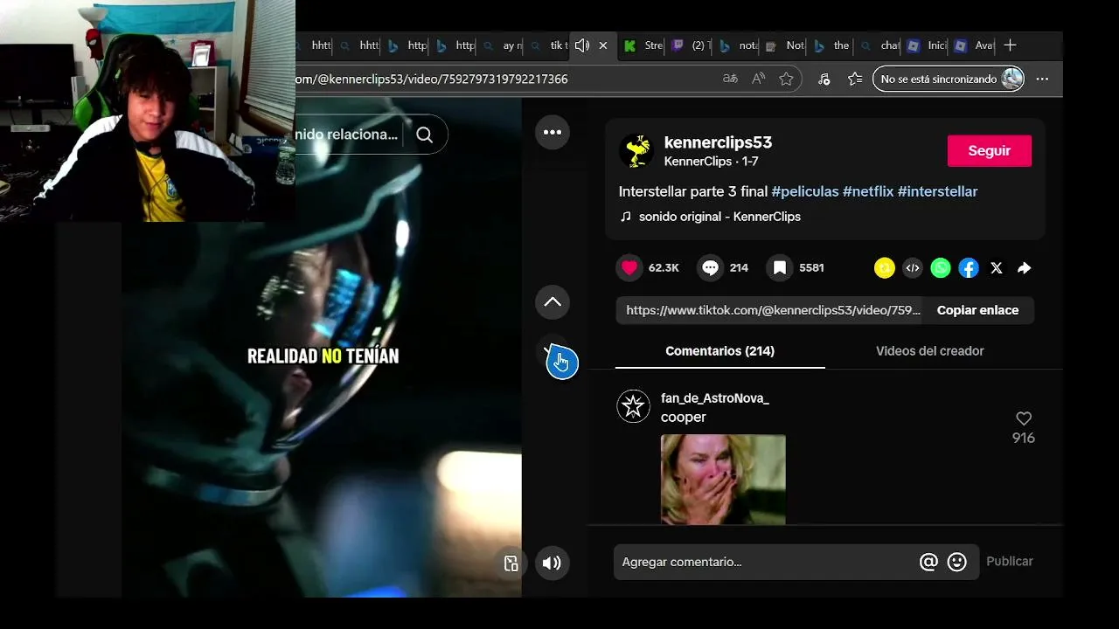
Task: Click the video URL text field
Action: [x=769, y=310]
